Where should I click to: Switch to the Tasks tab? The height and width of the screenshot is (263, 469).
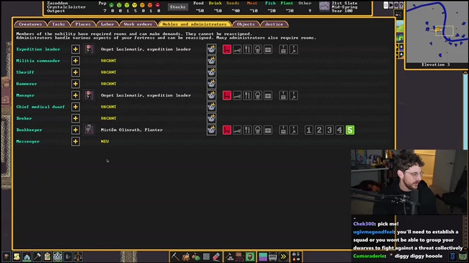coord(58,24)
